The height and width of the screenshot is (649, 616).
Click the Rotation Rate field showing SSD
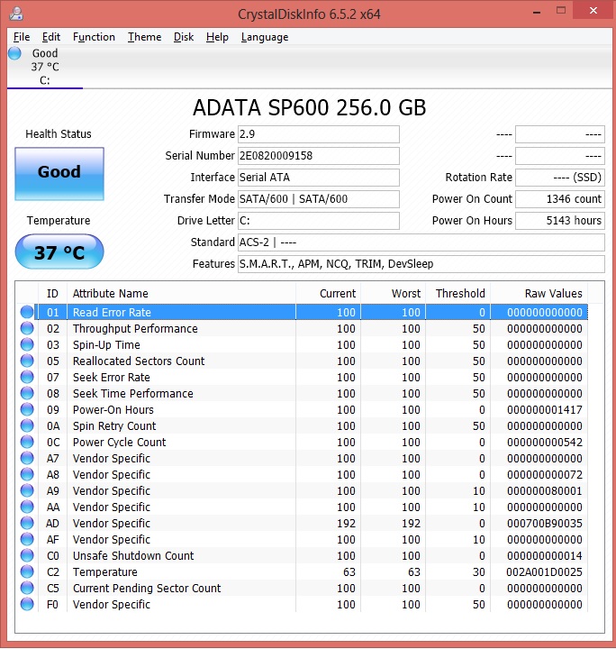560,178
